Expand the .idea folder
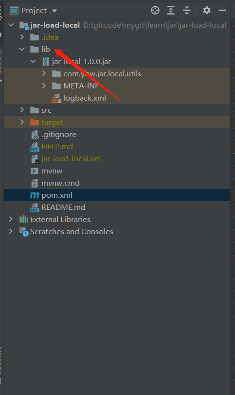Viewport: 235px width, 395px height. [x=22, y=37]
